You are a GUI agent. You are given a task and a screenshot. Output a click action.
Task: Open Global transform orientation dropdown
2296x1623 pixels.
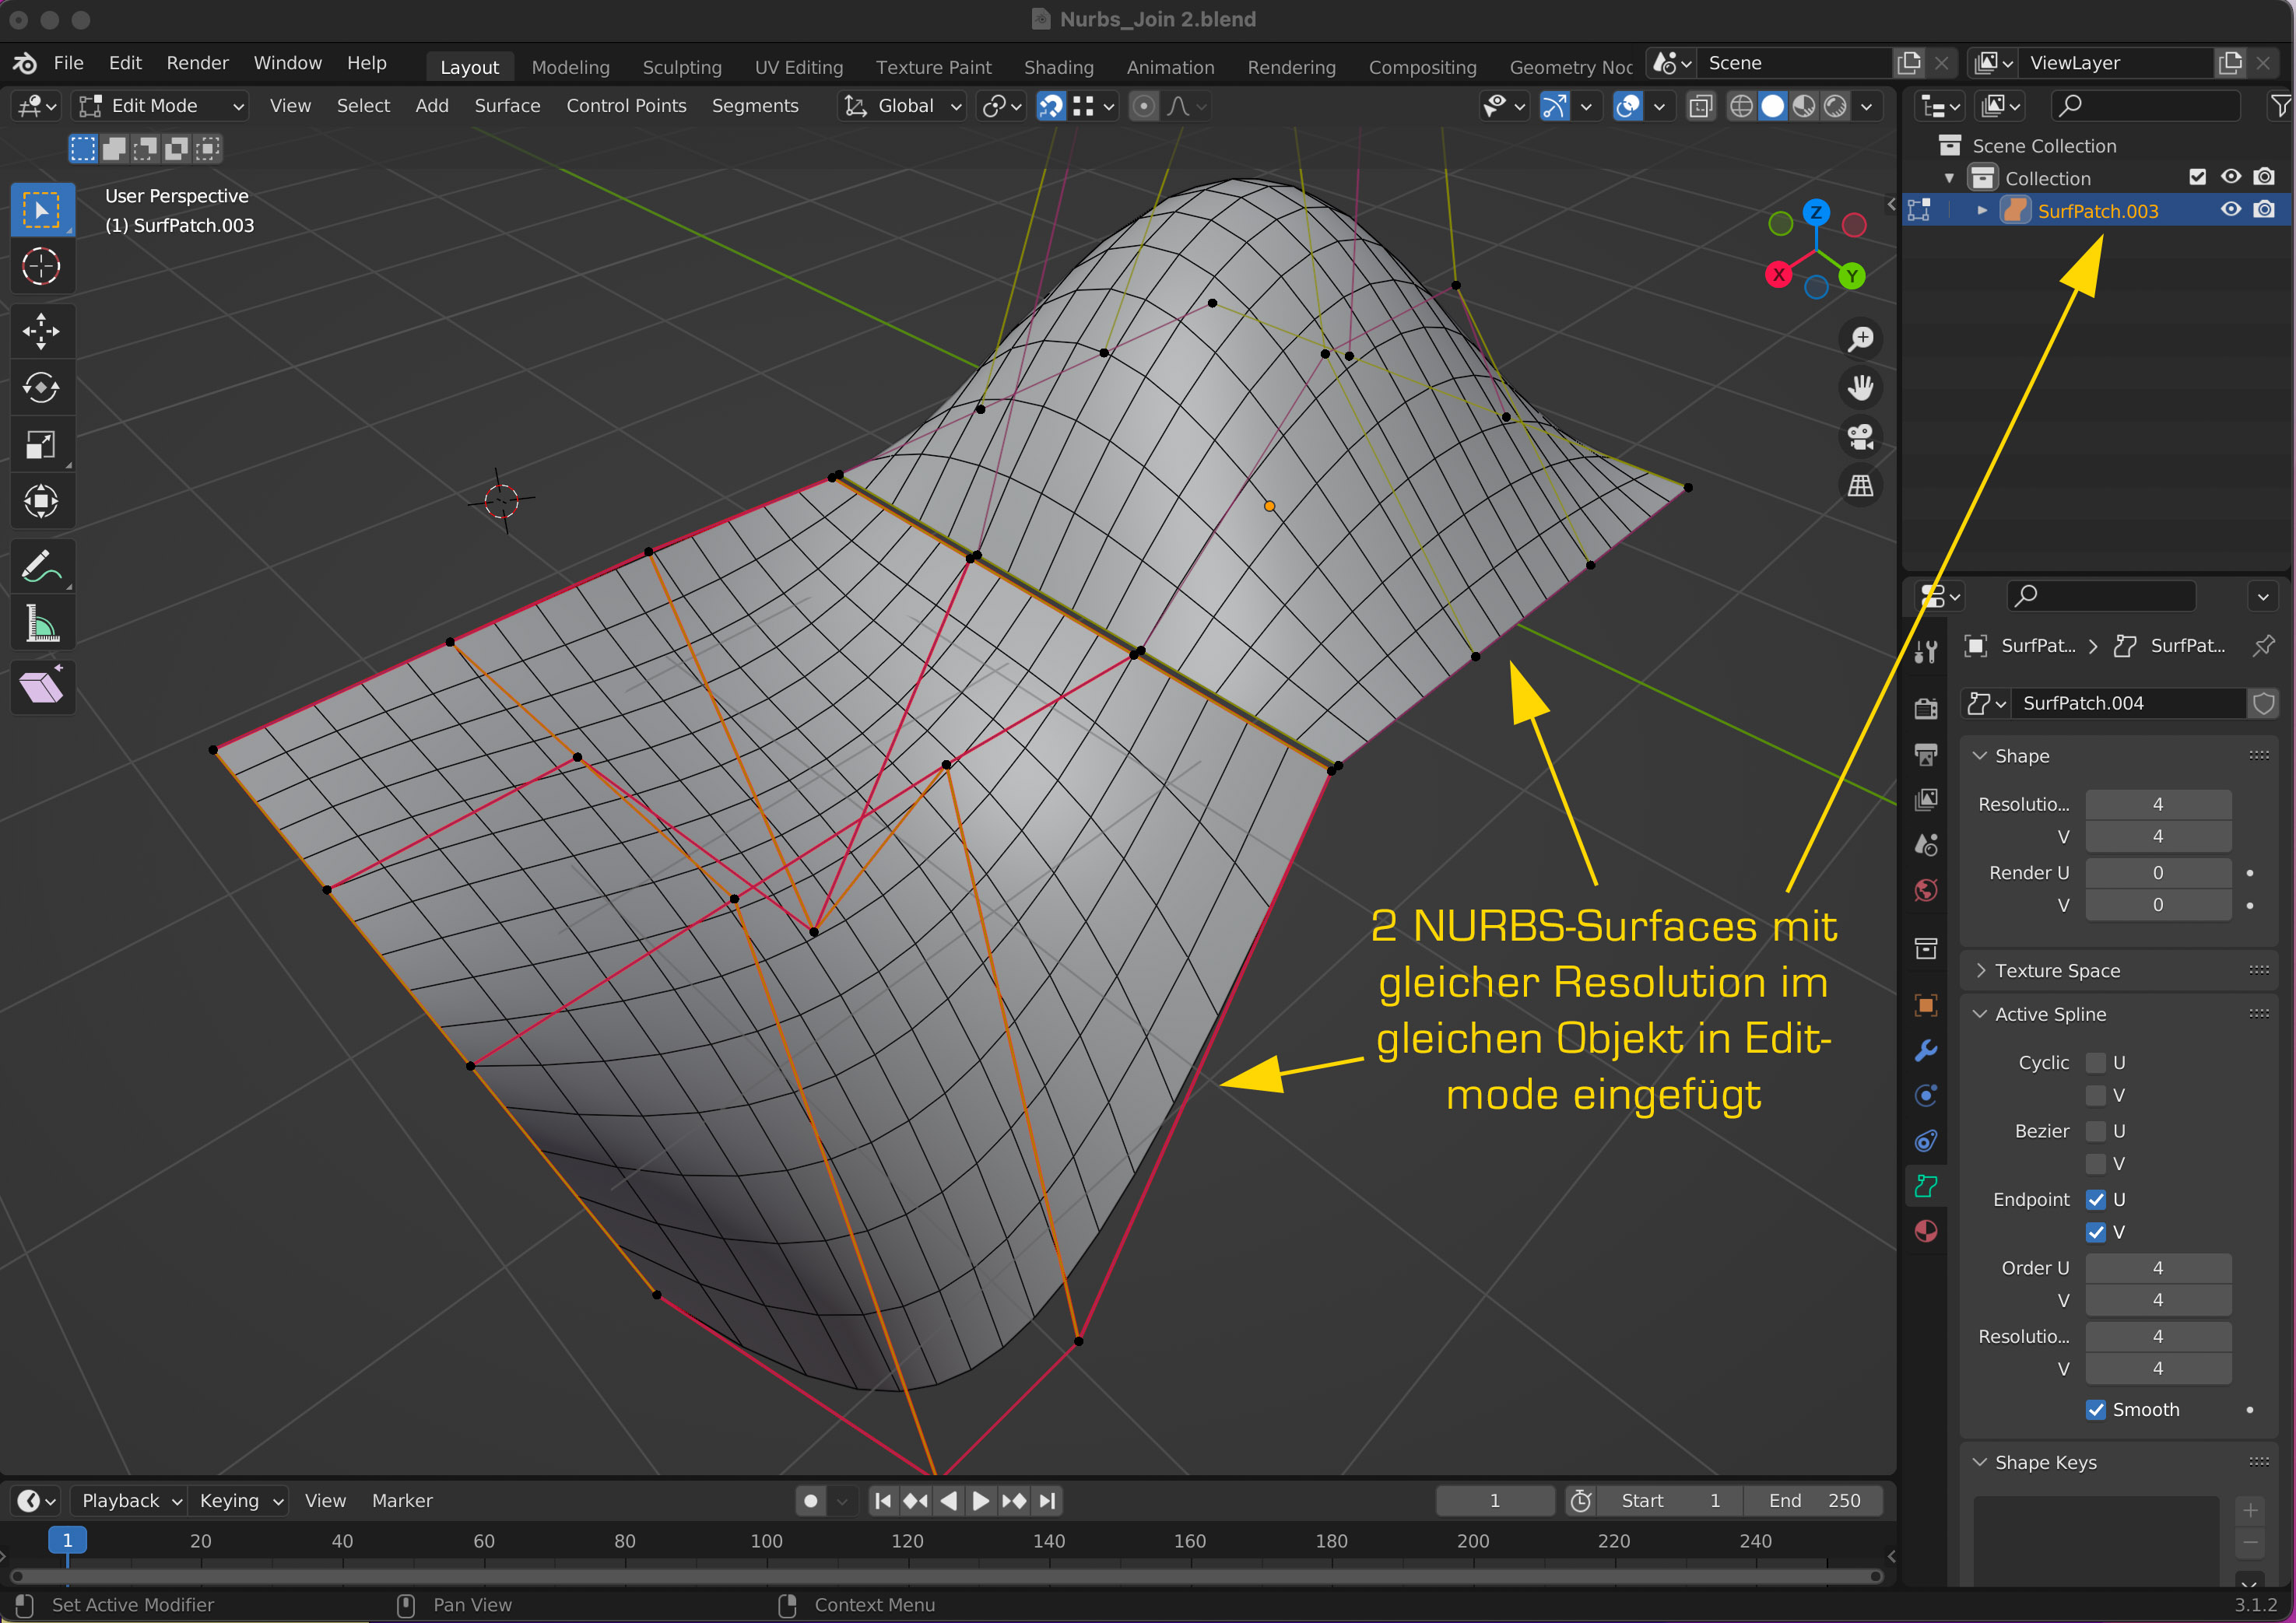904,106
